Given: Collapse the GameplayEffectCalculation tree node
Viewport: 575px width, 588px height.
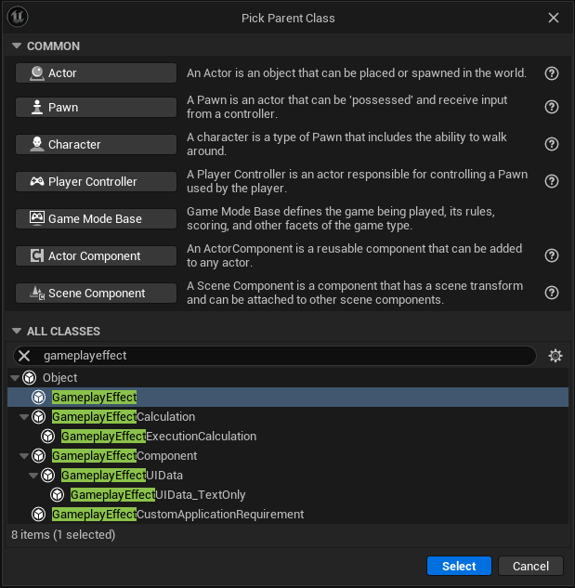Looking at the screenshot, I should click(23, 417).
